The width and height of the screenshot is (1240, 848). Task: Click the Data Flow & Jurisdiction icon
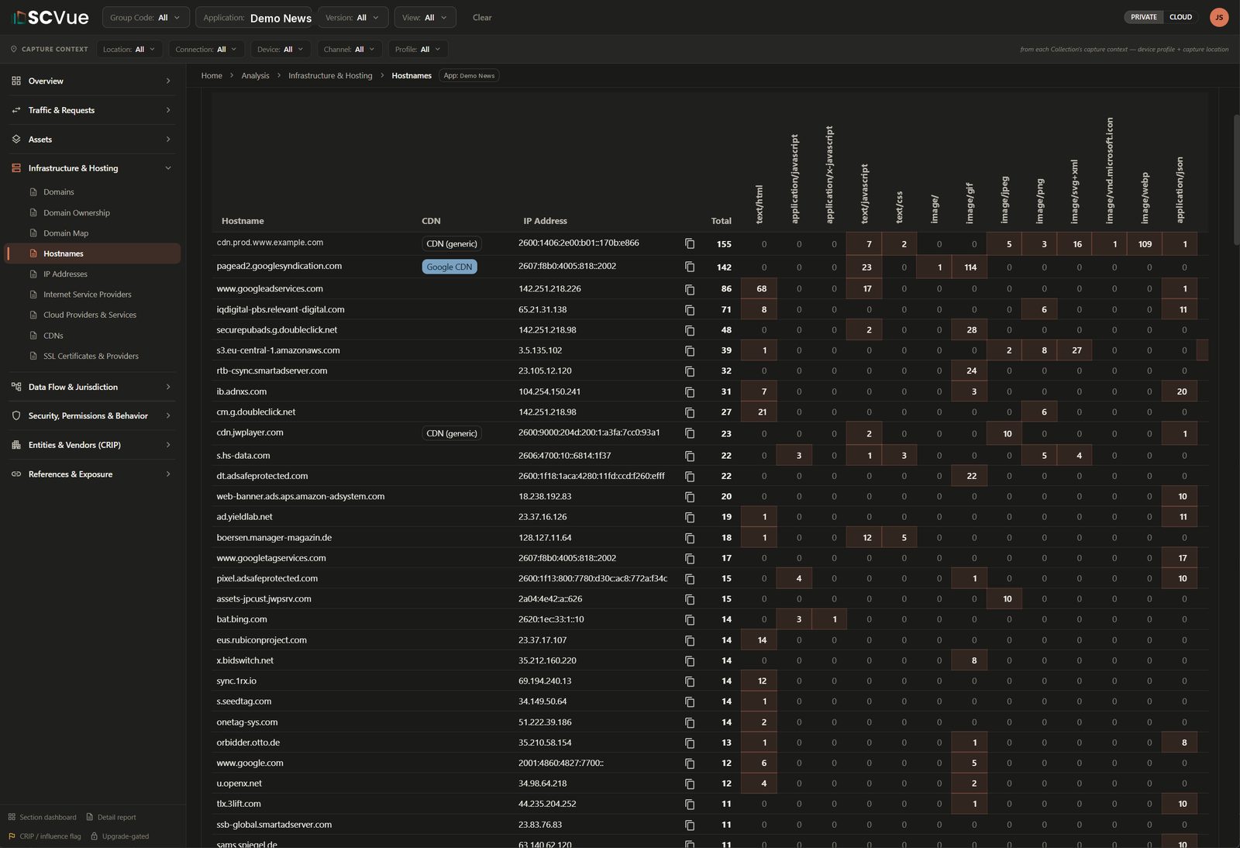click(16, 387)
